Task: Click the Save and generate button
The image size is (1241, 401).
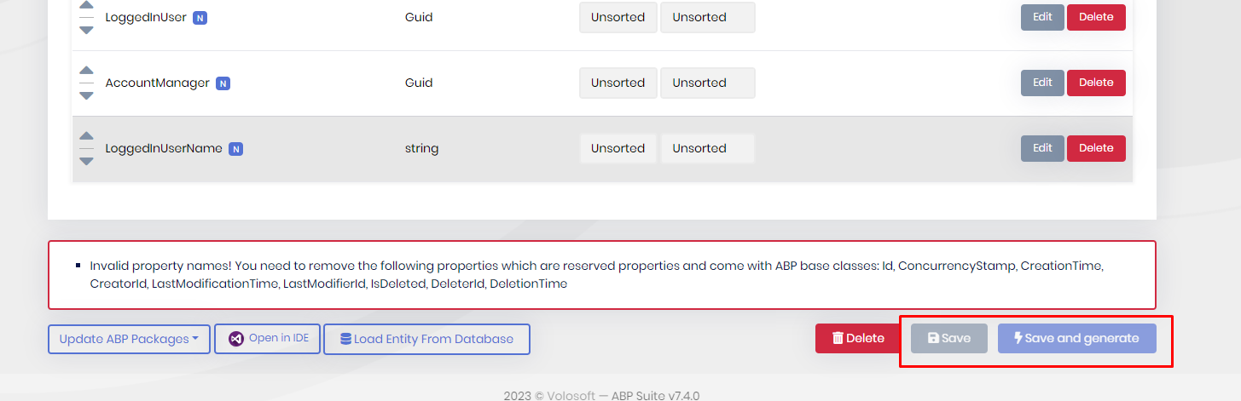Action: pos(1076,338)
